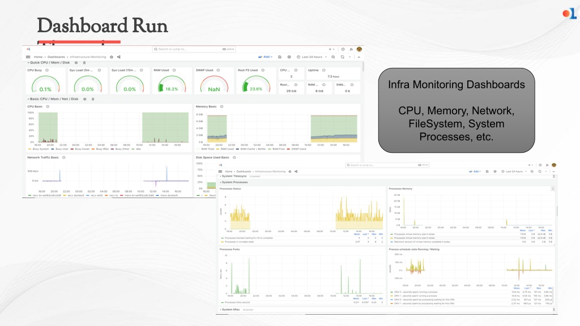Open Last 24 hours picker in upper window
Screen dimensions: 580x326
tap(312, 57)
